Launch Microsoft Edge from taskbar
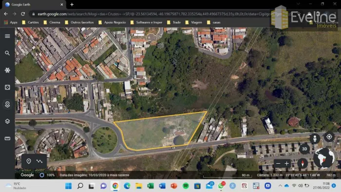Screen dimensions: 341x192 click(x=127, y=186)
